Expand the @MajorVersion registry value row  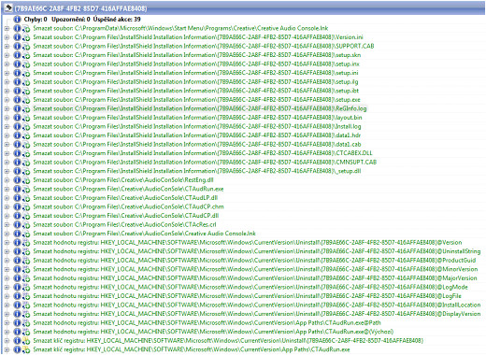[7, 278]
